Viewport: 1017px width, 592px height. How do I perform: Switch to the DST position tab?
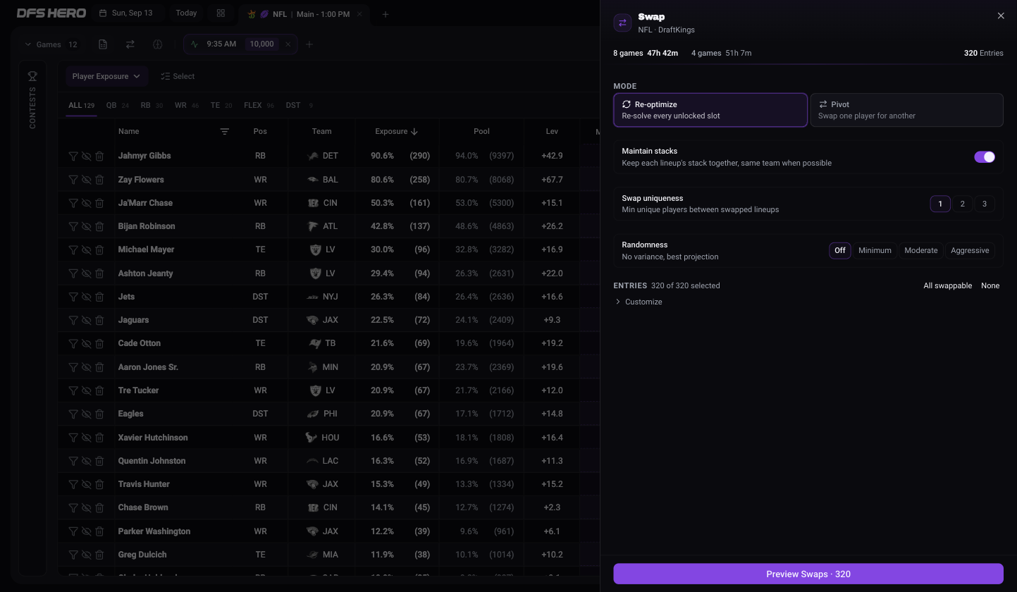click(299, 106)
